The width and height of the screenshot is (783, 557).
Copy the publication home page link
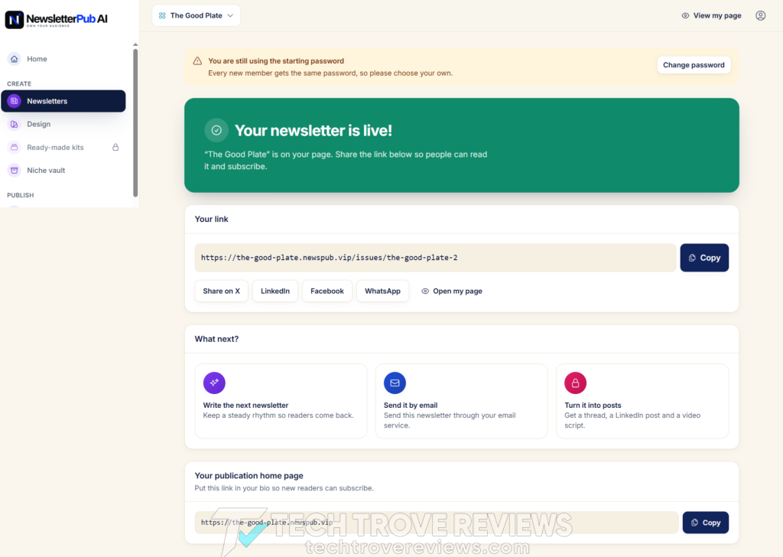pos(706,523)
